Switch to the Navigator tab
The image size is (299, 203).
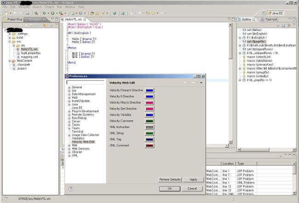[x=35, y=19]
